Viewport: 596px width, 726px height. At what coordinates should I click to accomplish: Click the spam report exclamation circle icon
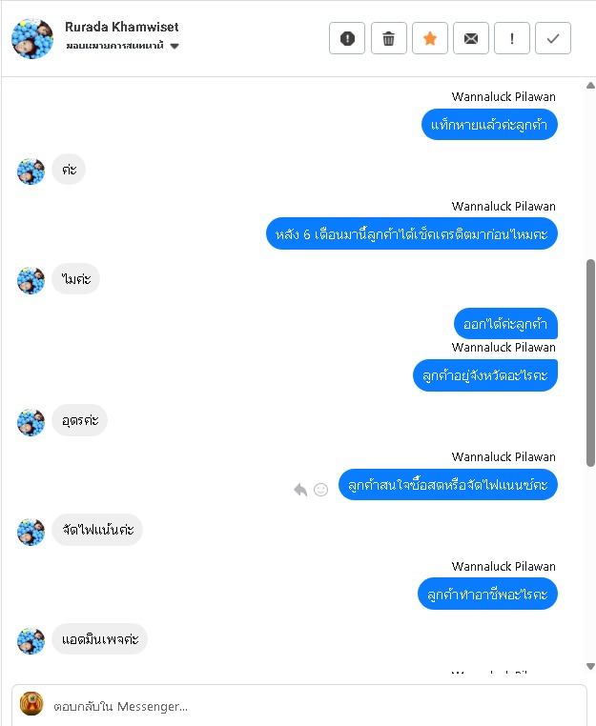pos(347,38)
